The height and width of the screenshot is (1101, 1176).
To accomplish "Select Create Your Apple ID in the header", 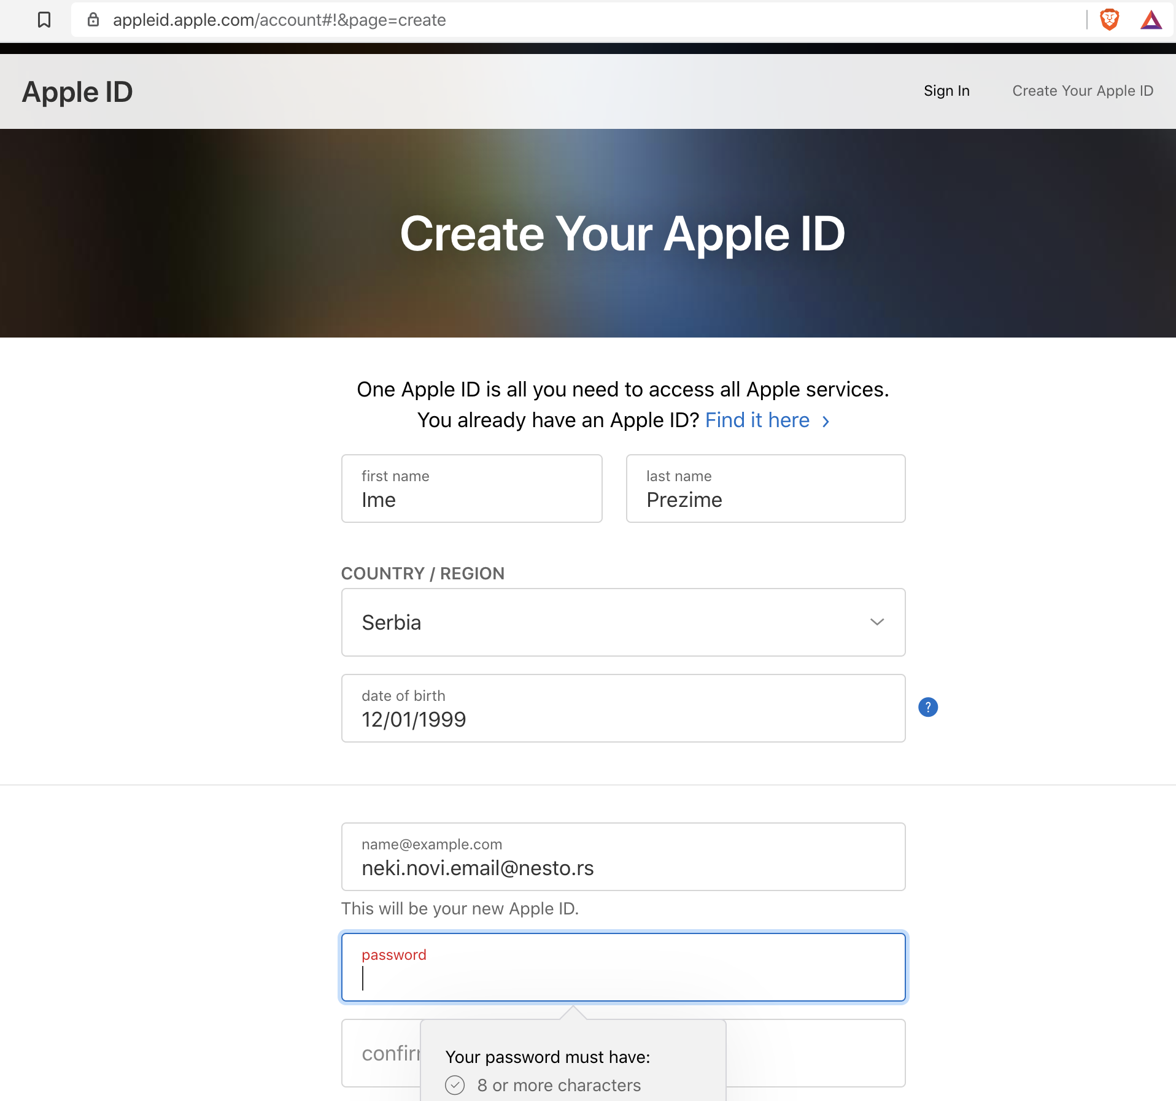I will (1083, 91).
